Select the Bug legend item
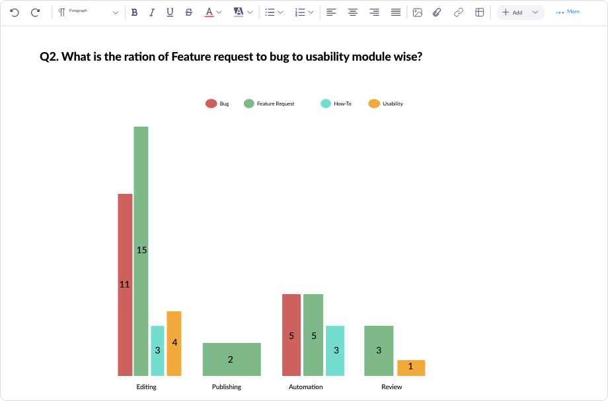This screenshot has height=401, width=608. click(x=216, y=103)
